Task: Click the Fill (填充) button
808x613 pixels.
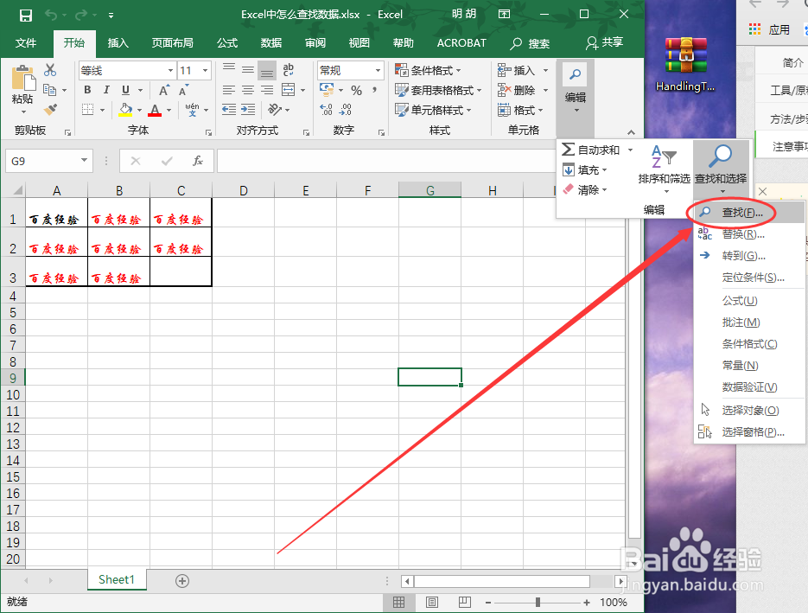Action: coord(584,170)
